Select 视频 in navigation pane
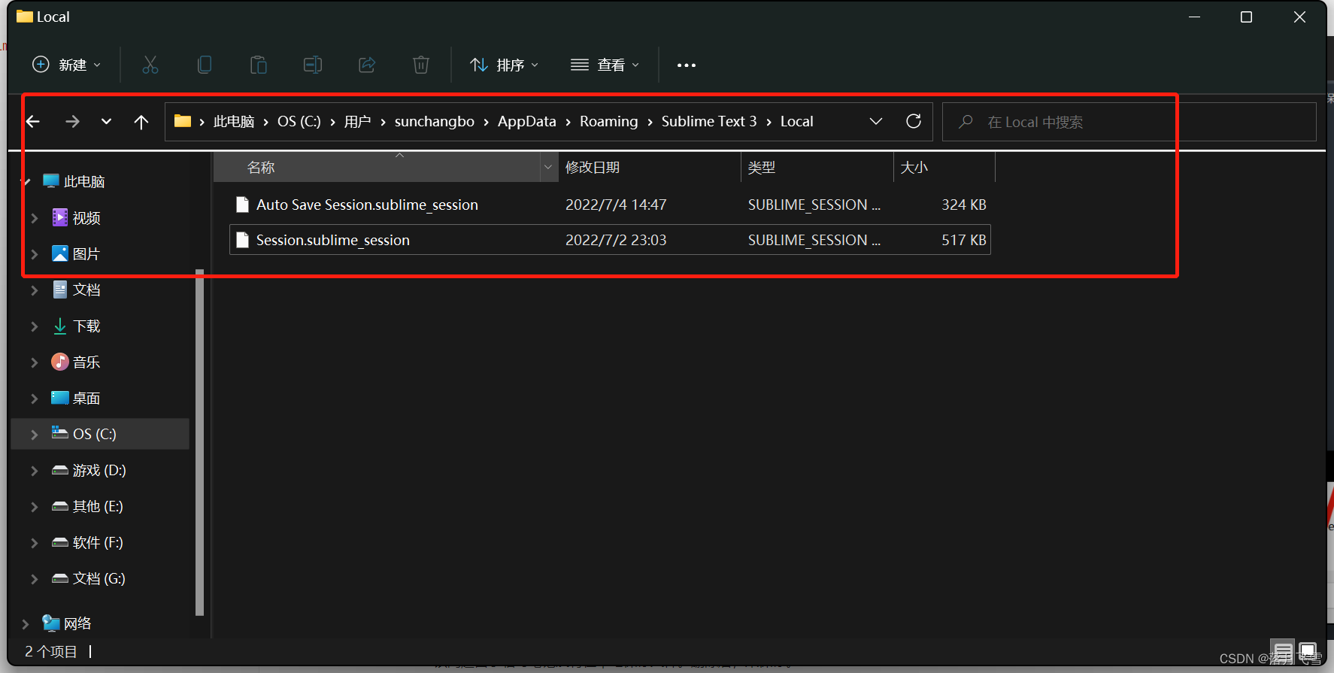 (x=86, y=218)
